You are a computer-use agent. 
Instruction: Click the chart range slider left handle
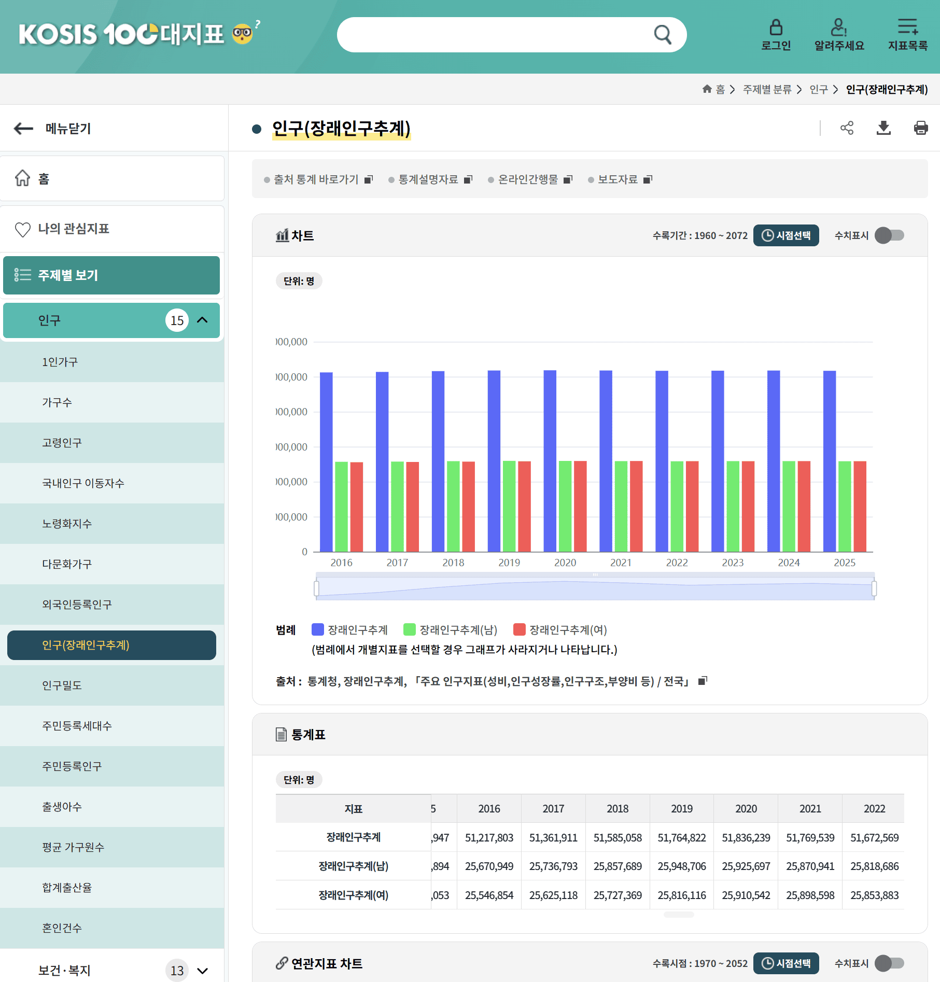316,588
